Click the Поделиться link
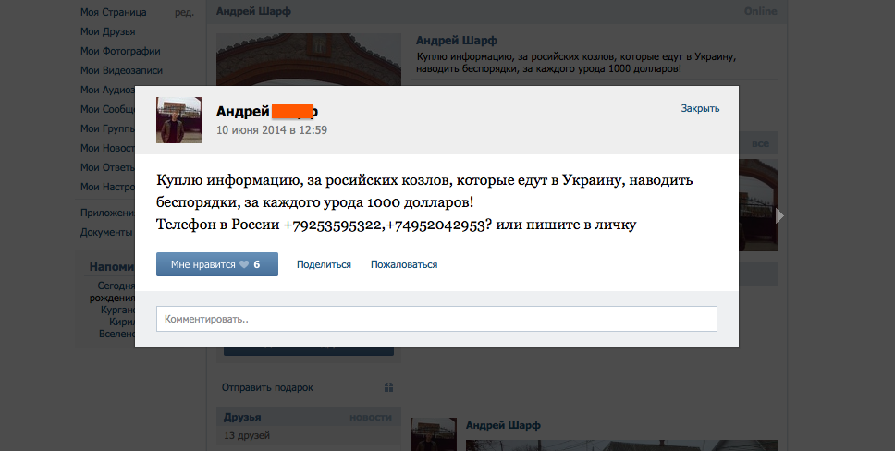The height and width of the screenshot is (451, 895). 324,264
